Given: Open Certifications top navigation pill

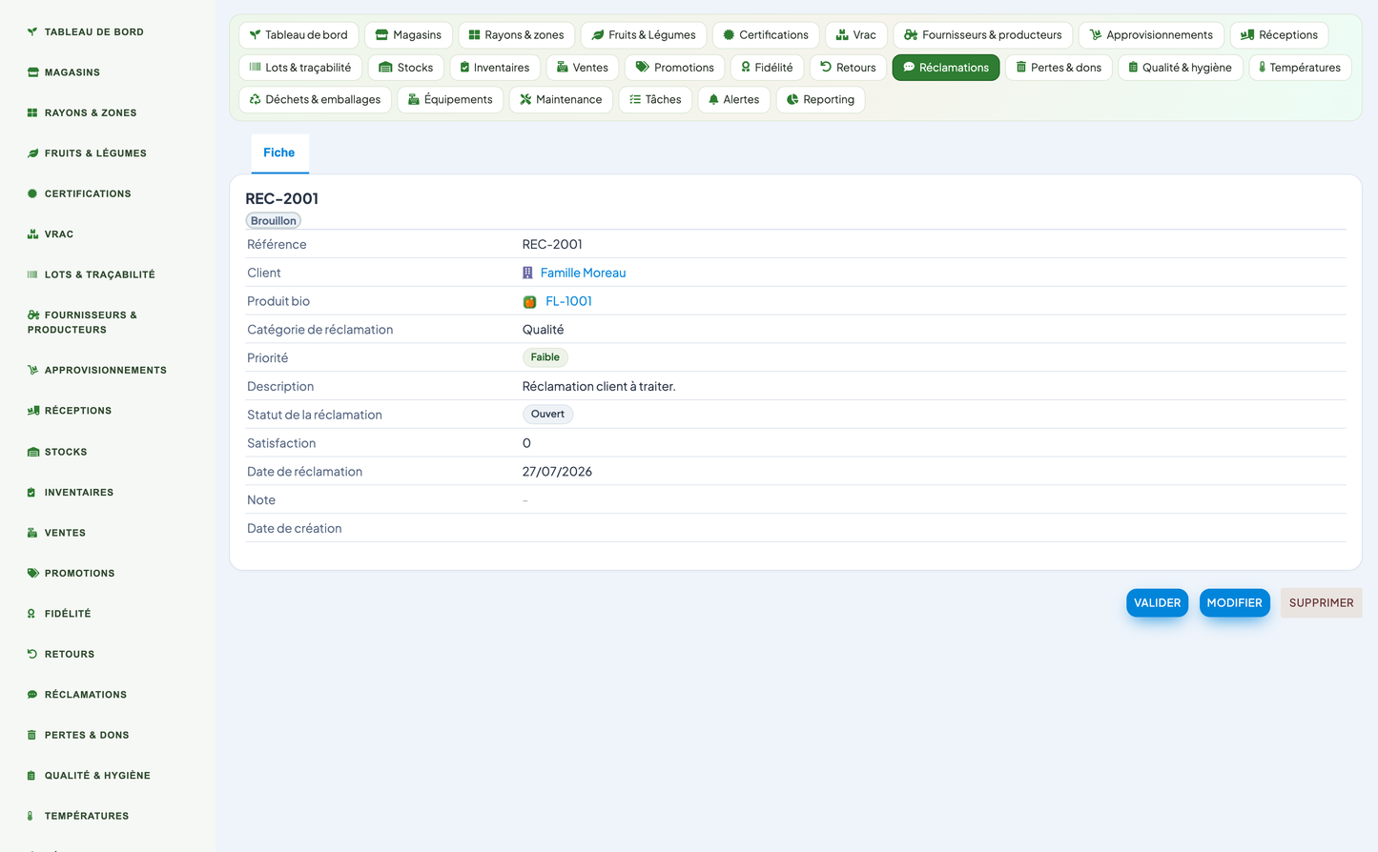Looking at the screenshot, I should point(766,35).
